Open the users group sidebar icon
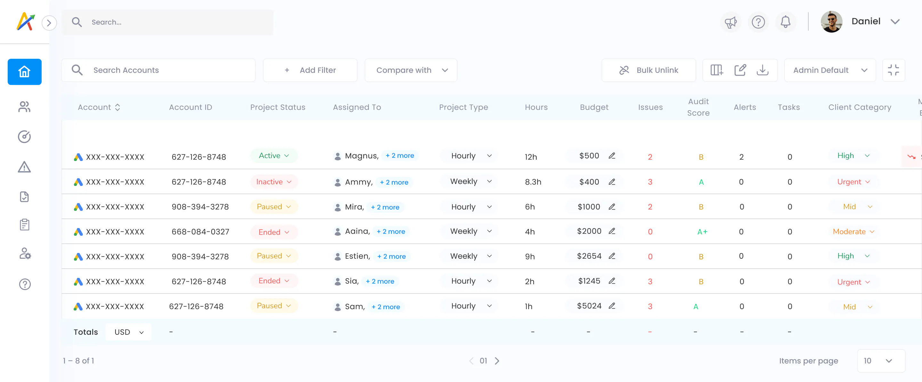Image resolution: width=922 pixels, height=382 pixels. tap(24, 106)
